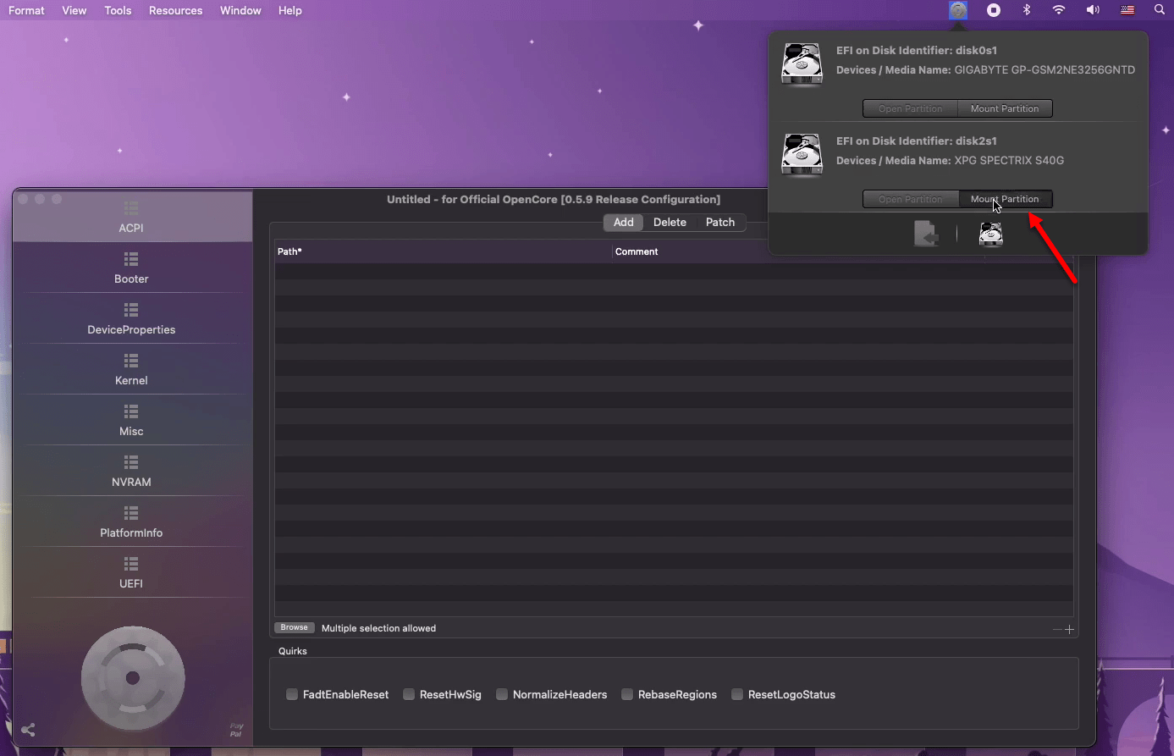Click the 'Multiple selection allowed' text
The height and width of the screenshot is (756, 1174).
378,628
